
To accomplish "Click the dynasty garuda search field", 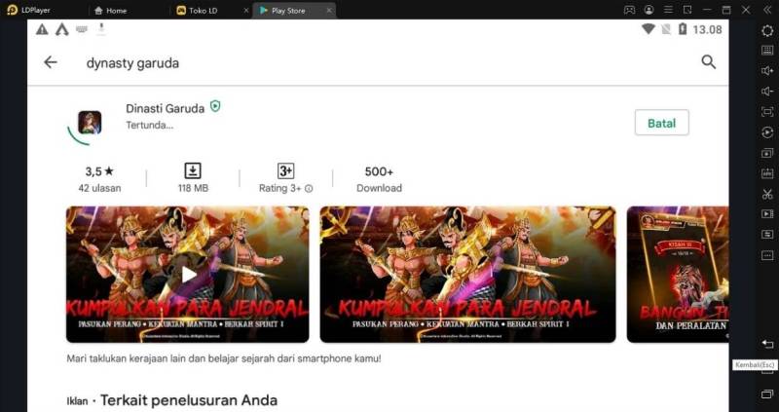I will [x=132, y=63].
